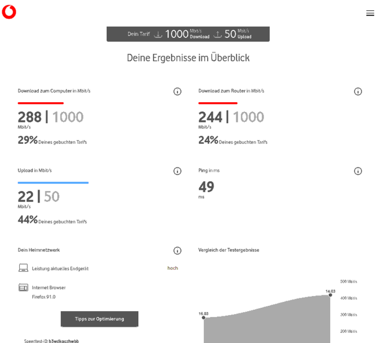This screenshot has width=376, height=343.
Task: Click the Speedtest-ID b3wdkqgzhwbb text
Action: click(51, 341)
